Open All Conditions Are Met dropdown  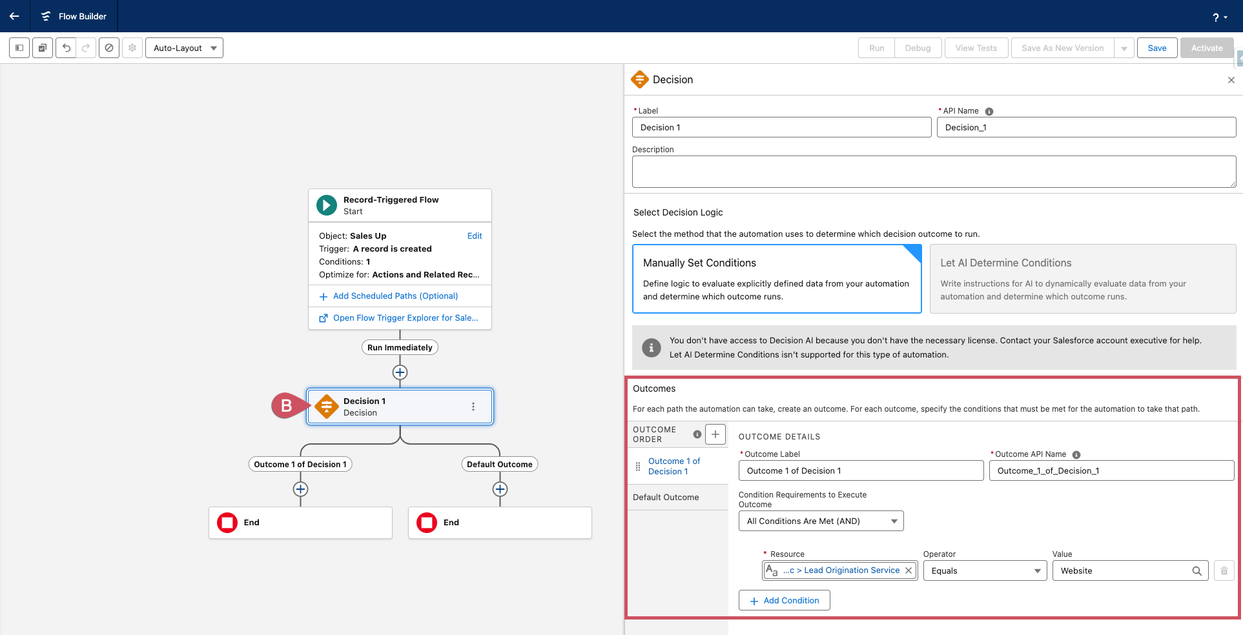821,521
